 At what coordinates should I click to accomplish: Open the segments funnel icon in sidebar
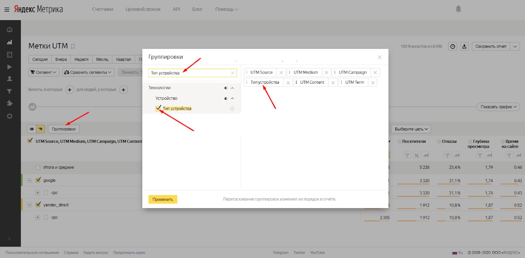point(10,91)
